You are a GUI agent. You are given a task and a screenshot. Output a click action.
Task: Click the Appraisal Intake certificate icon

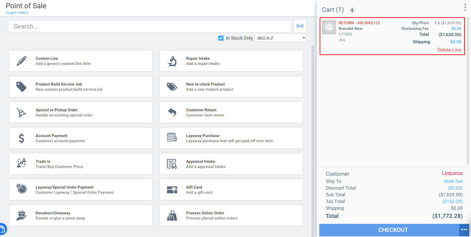click(172, 164)
